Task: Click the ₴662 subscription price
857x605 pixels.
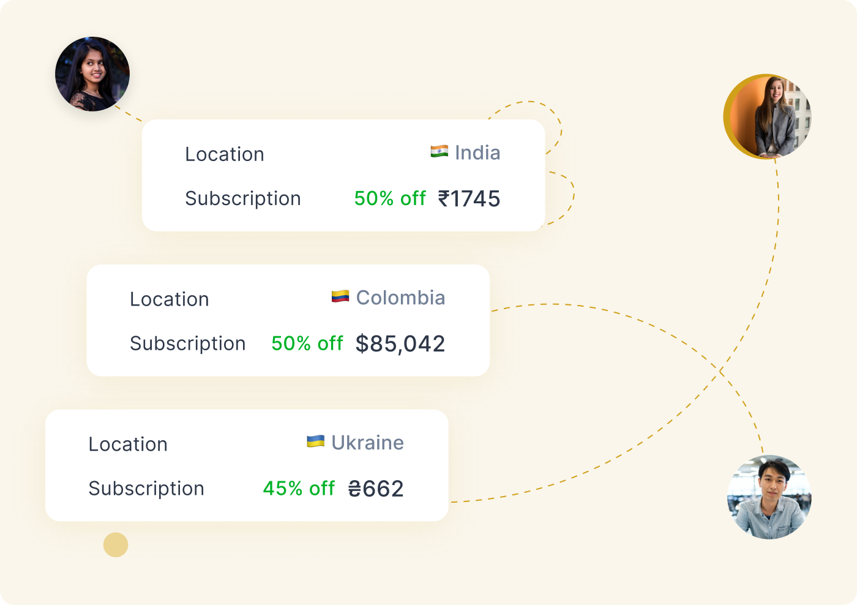Action: click(376, 489)
